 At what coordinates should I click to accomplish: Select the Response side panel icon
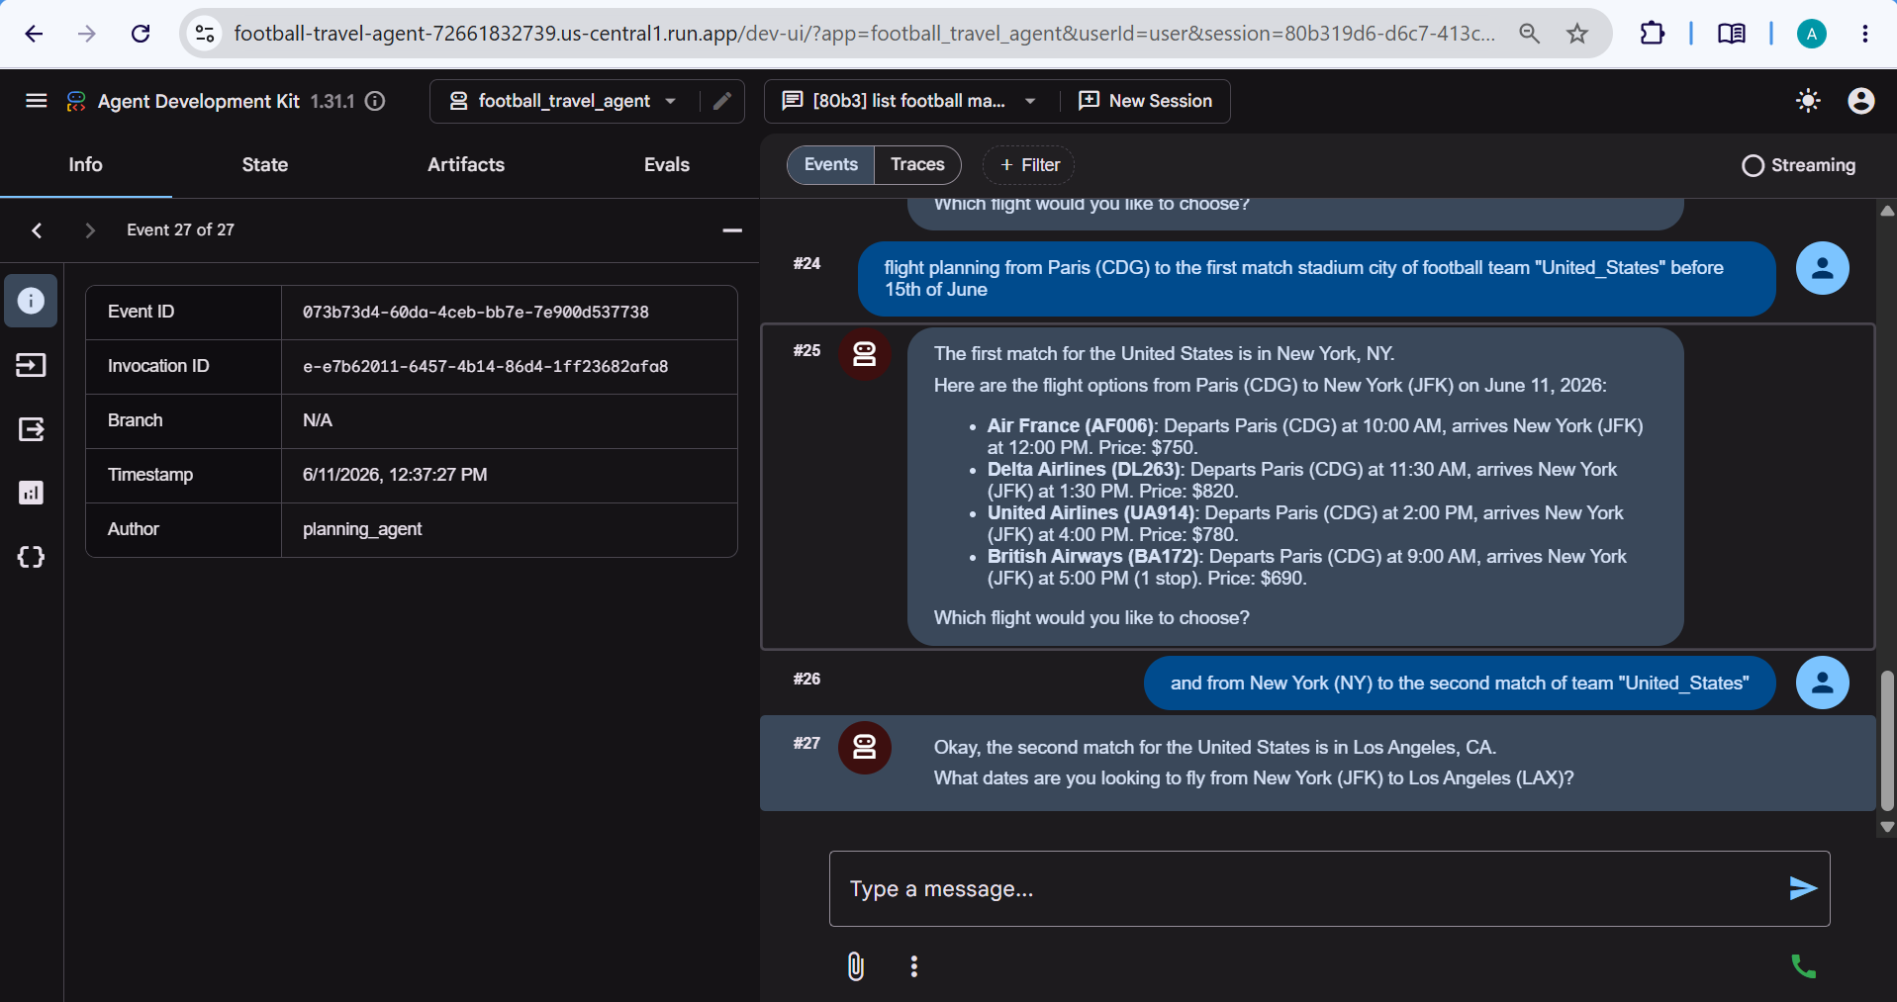[x=31, y=429]
